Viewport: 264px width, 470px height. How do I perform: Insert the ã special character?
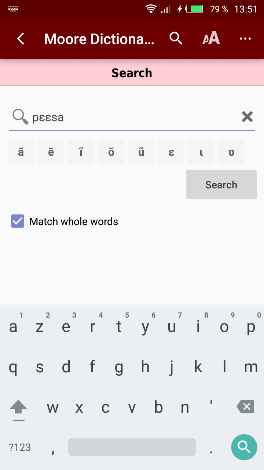pyautogui.click(x=21, y=152)
